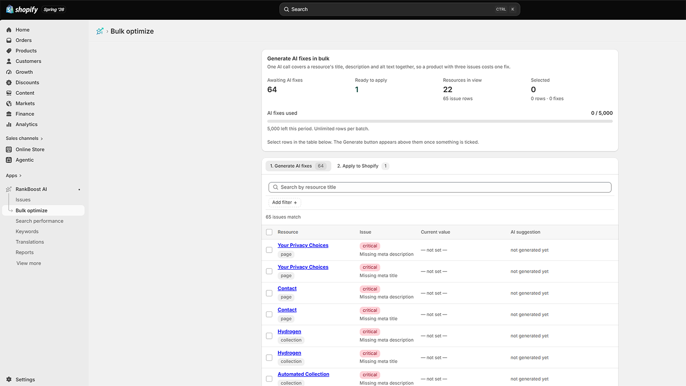This screenshot has height=386, width=686.
Task: Click the Issue column header
Action: click(366, 232)
